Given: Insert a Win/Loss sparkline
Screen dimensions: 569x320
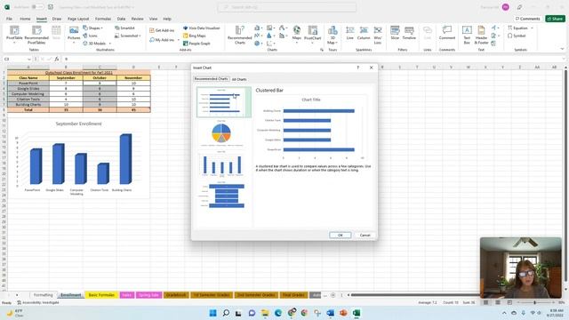Looking at the screenshot, I should point(378,35).
